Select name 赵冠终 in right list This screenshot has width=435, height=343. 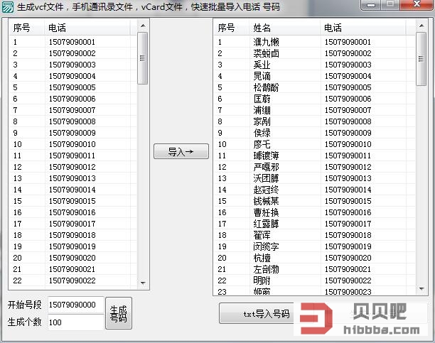pos(266,190)
